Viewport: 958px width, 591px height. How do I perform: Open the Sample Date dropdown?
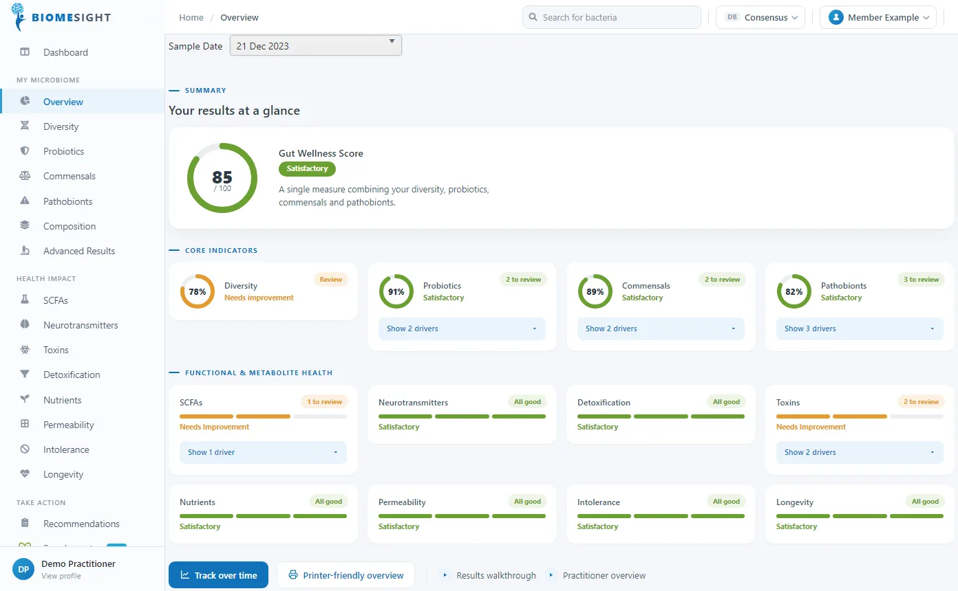[x=315, y=46]
